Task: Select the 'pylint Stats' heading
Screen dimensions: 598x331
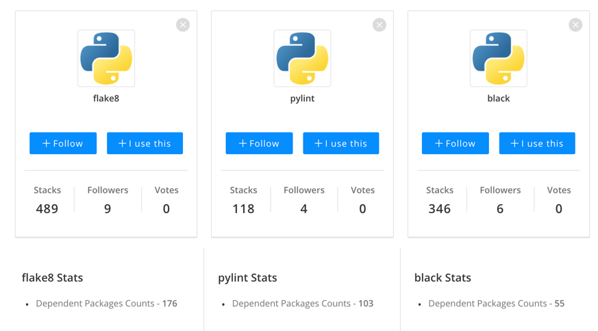Action: [247, 278]
